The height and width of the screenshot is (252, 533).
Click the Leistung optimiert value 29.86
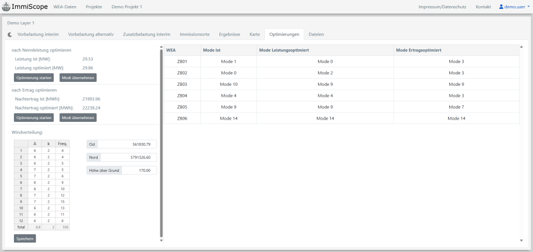tap(88, 68)
